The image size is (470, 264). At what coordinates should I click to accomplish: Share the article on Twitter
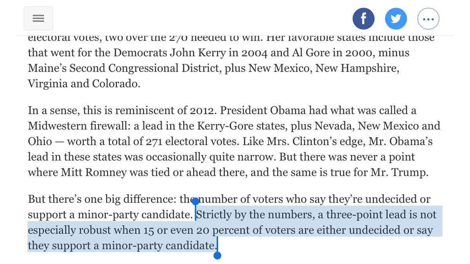pos(396,18)
